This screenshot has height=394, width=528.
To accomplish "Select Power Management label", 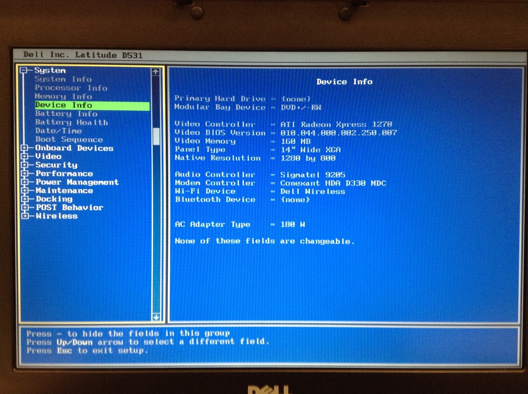I will pyautogui.click(x=77, y=182).
